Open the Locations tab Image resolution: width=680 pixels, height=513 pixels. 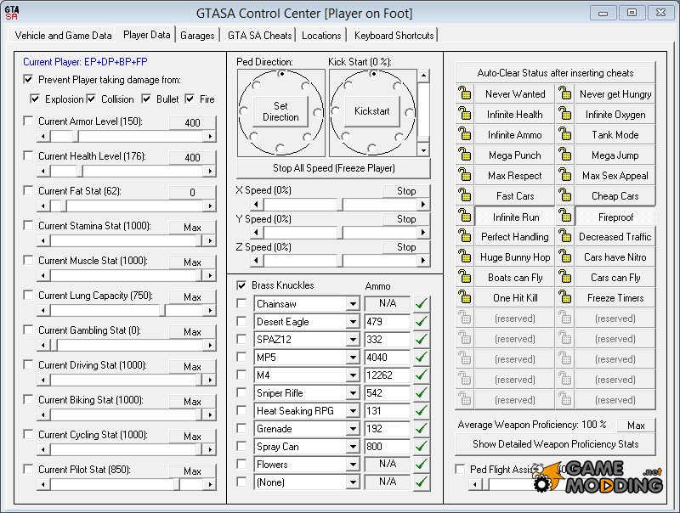click(321, 36)
